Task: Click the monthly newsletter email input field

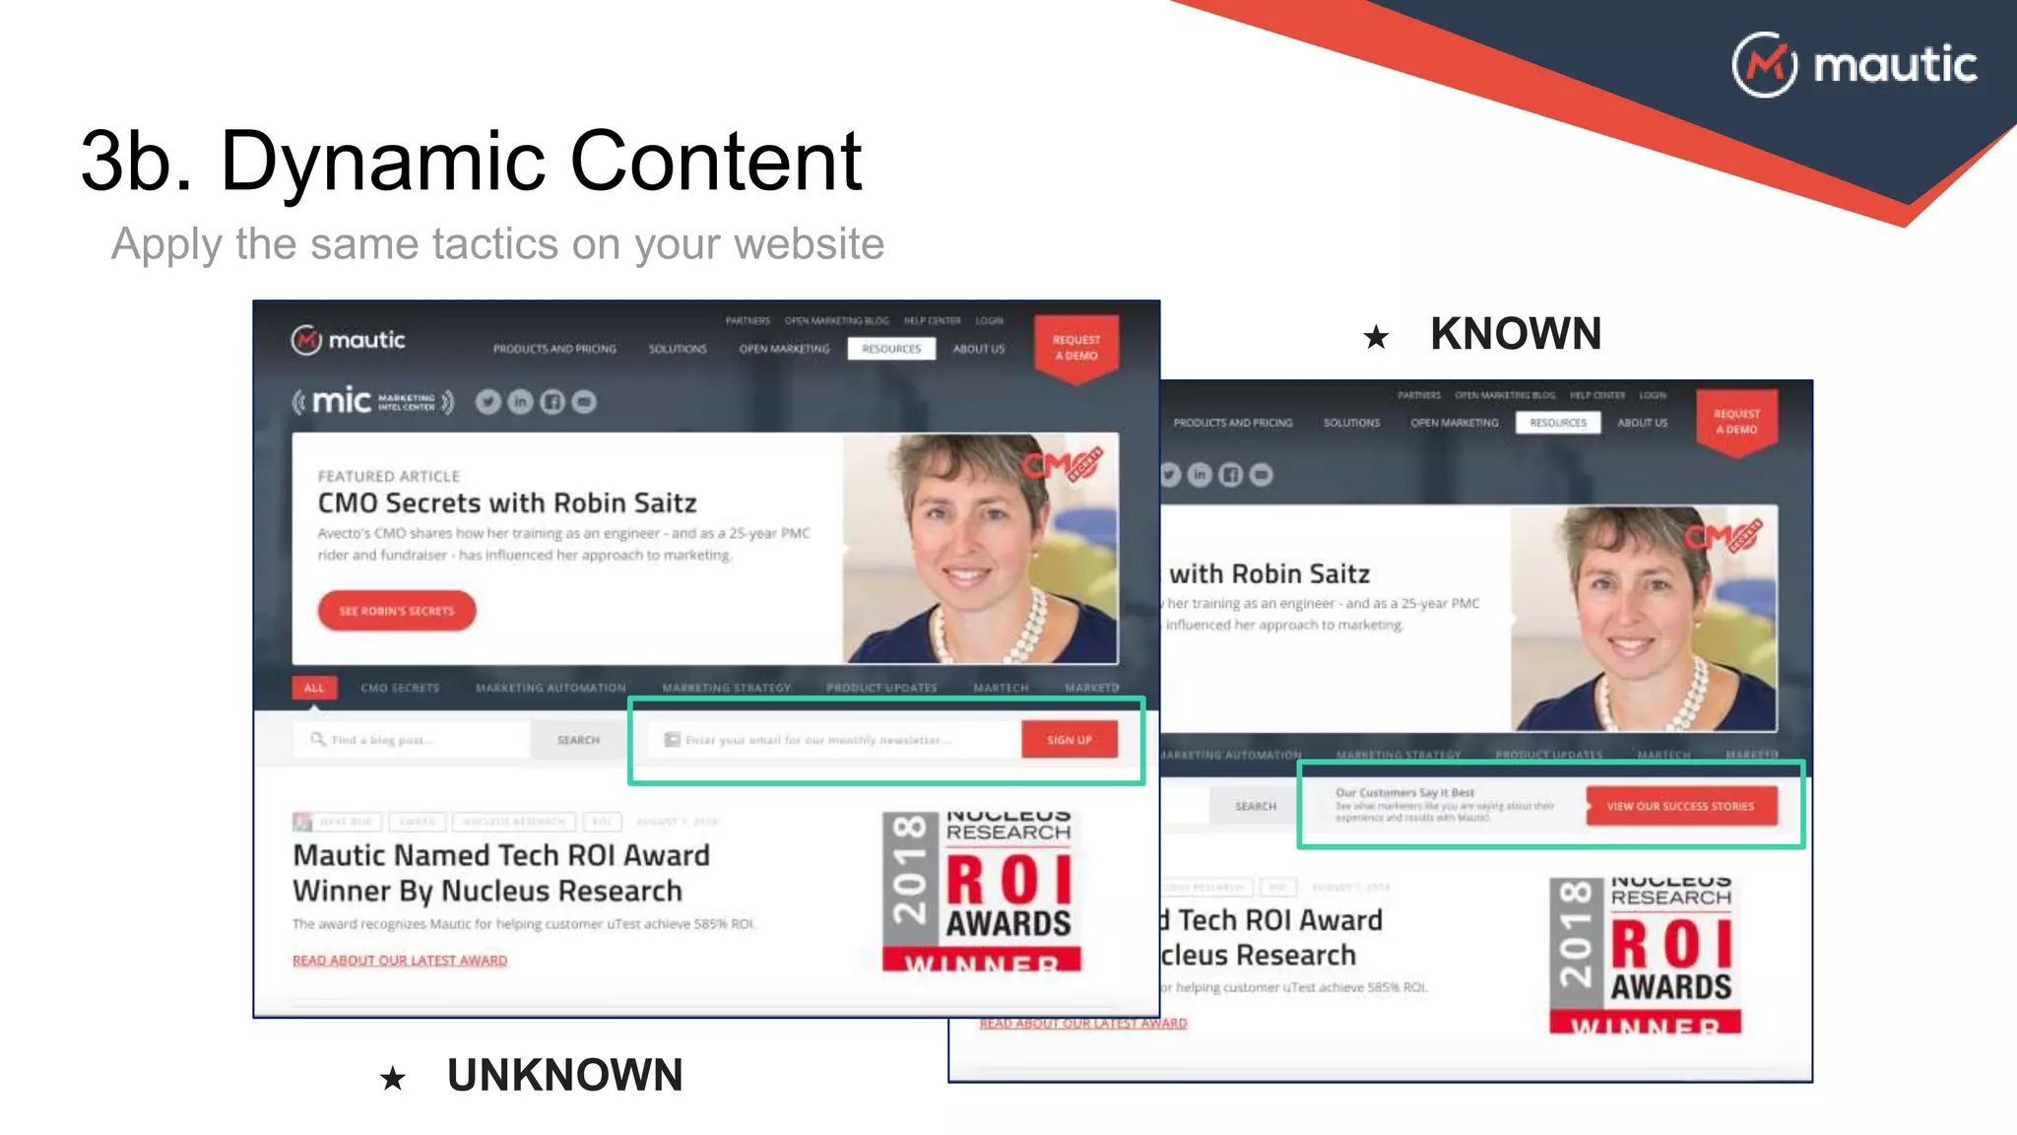Action: [834, 740]
